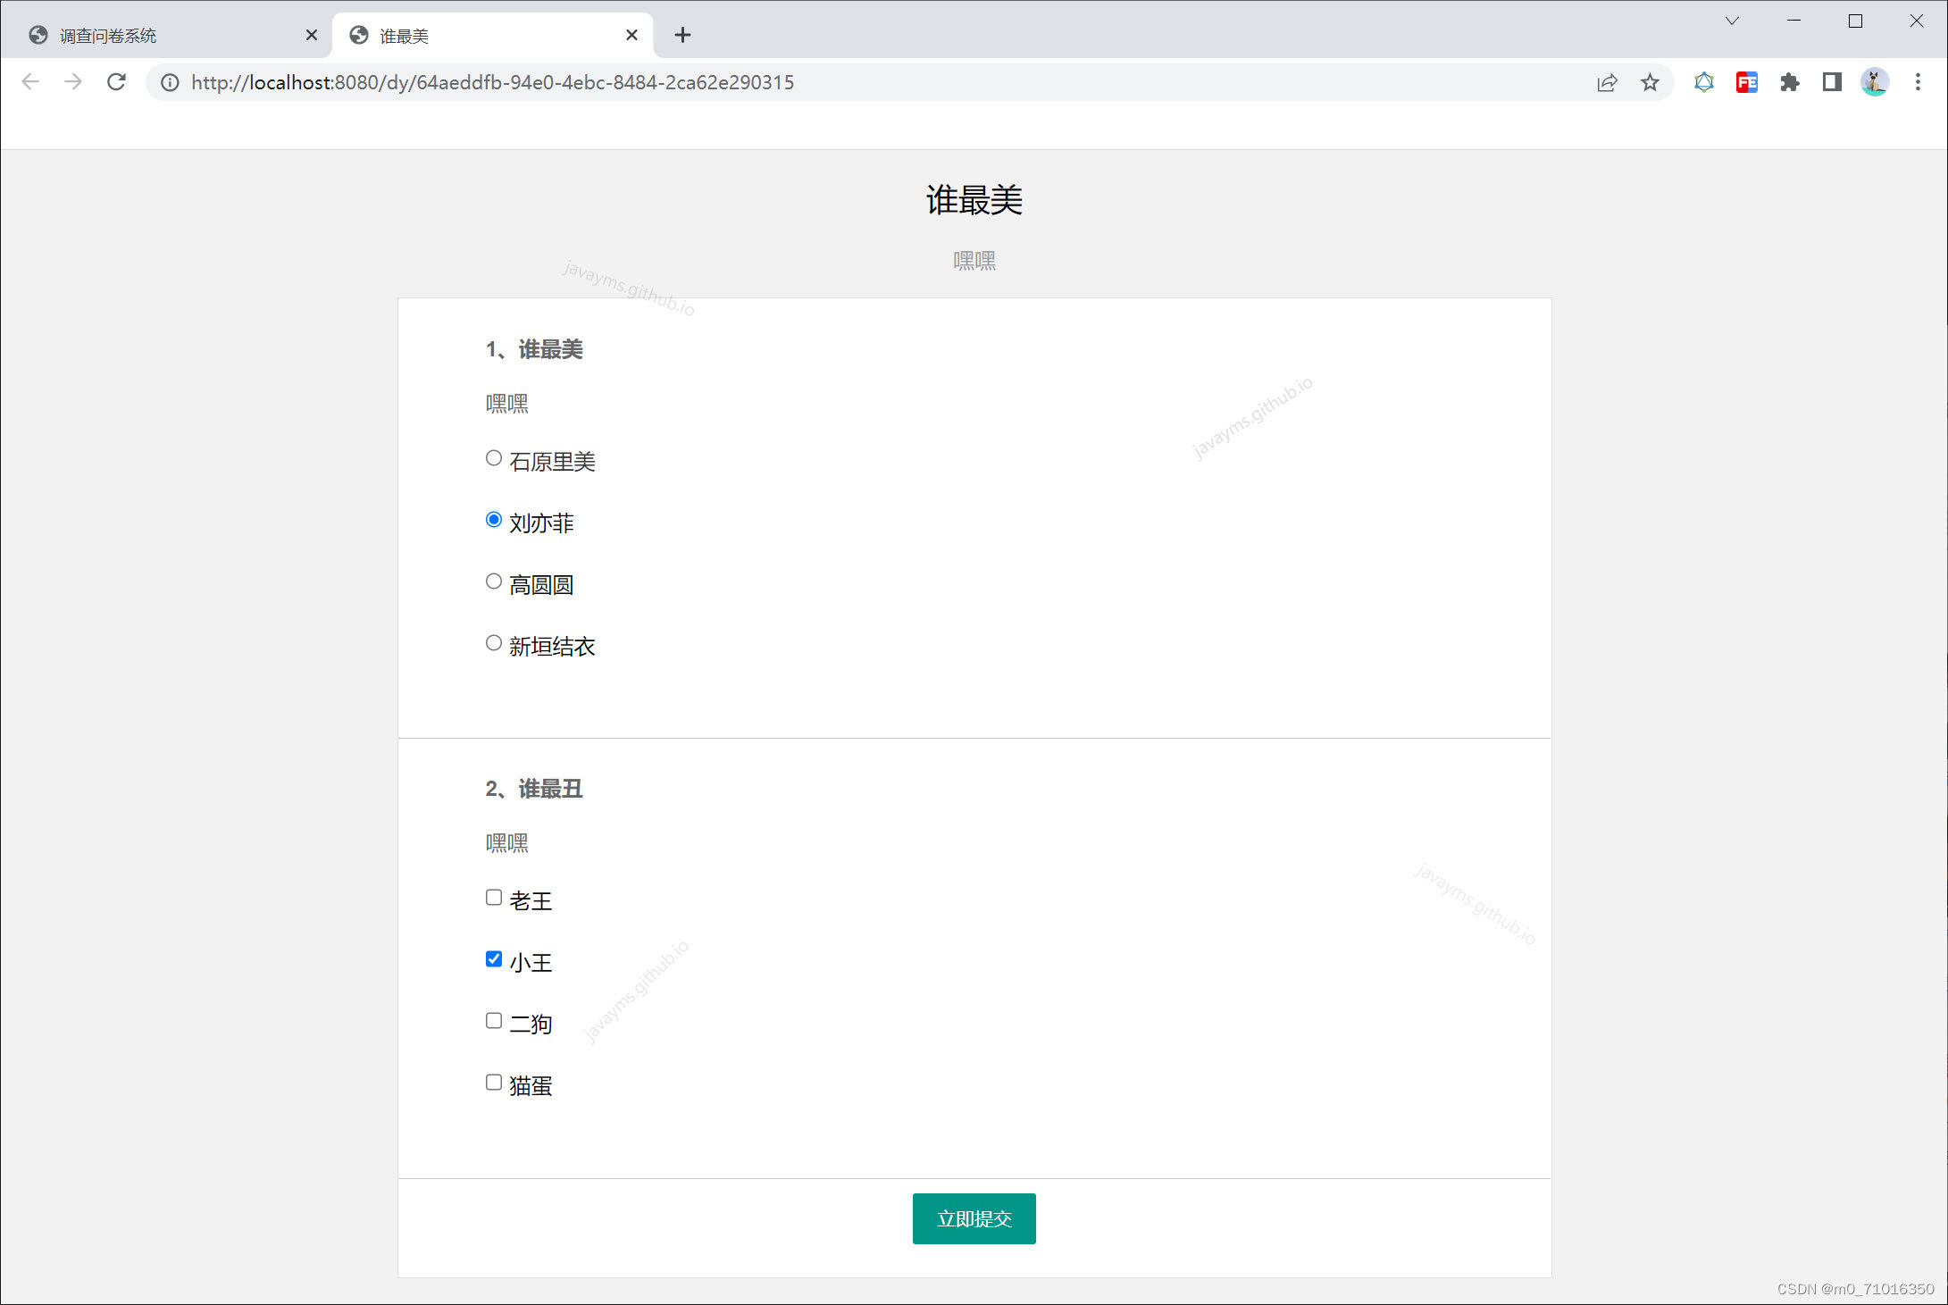The image size is (1948, 1305).
Task: Open the Extensions puzzle icon
Action: 1789,82
